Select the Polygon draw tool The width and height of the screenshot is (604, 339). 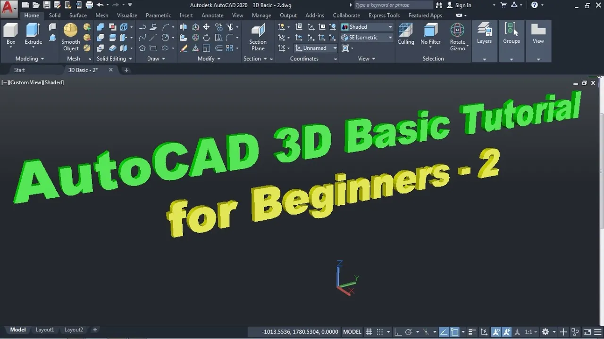[x=142, y=48]
